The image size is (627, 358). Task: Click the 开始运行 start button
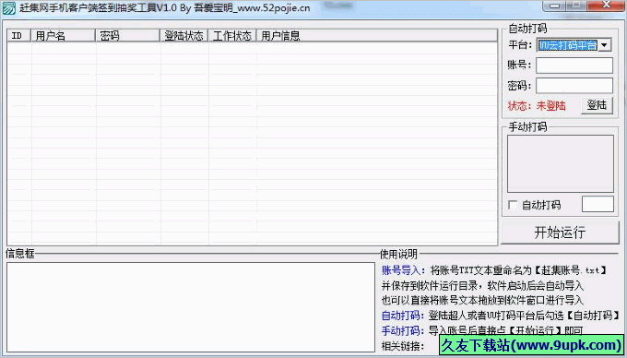click(560, 233)
